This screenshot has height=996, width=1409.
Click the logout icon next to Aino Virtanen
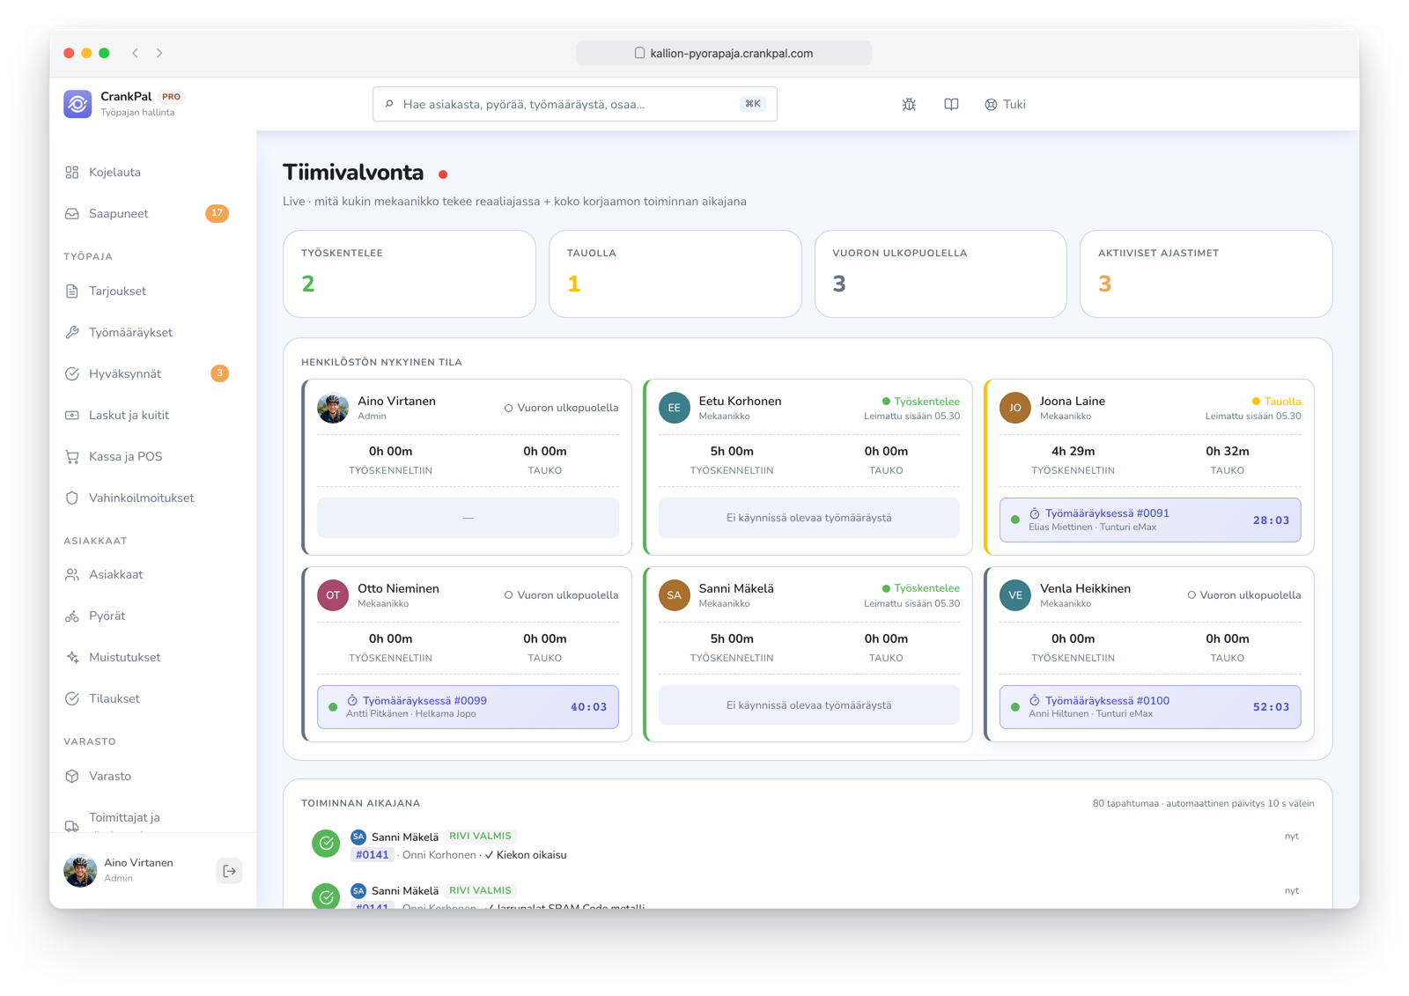point(229,871)
